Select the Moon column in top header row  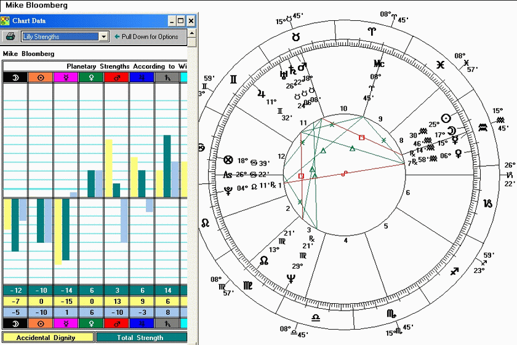point(15,77)
